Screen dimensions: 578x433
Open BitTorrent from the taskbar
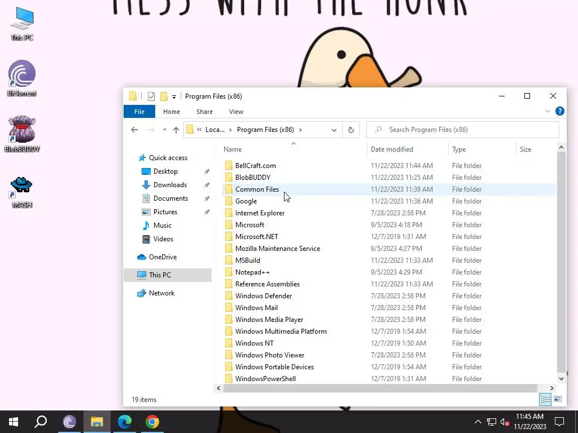pos(69,422)
